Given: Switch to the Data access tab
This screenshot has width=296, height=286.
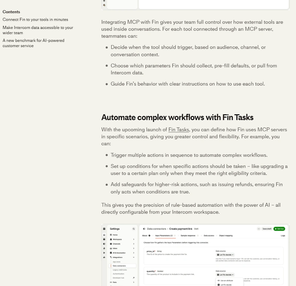Looking at the screenshot, I should tap(209, 236).
